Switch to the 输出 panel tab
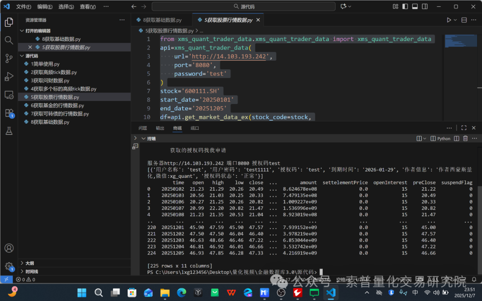This screenshot has height=301, width=482. pyautogui.click(x=160, y=128)
